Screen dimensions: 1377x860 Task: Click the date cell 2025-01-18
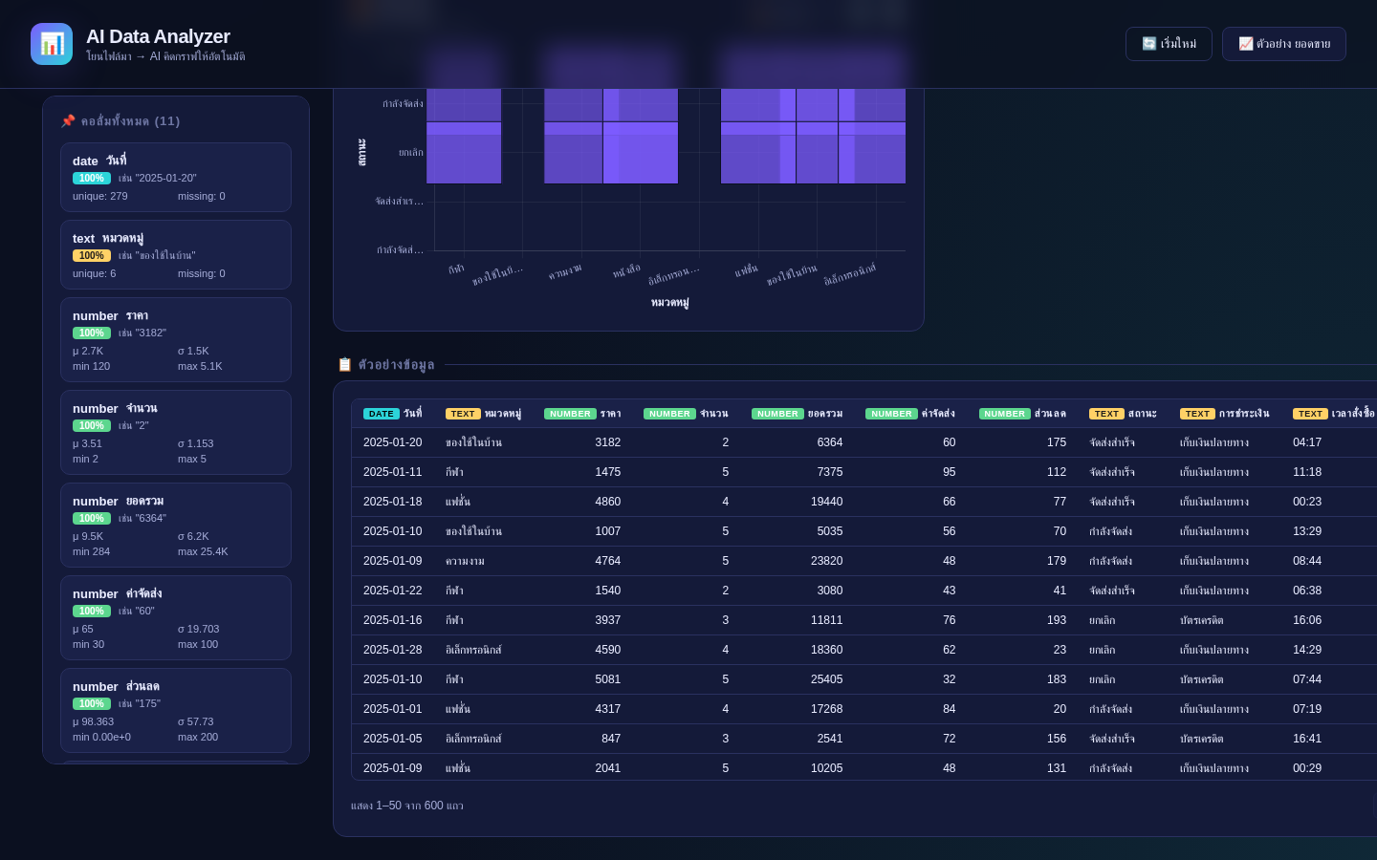tap(393, 502)
